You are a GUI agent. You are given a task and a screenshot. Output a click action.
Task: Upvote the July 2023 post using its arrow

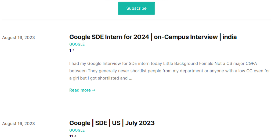coord(75,136)
